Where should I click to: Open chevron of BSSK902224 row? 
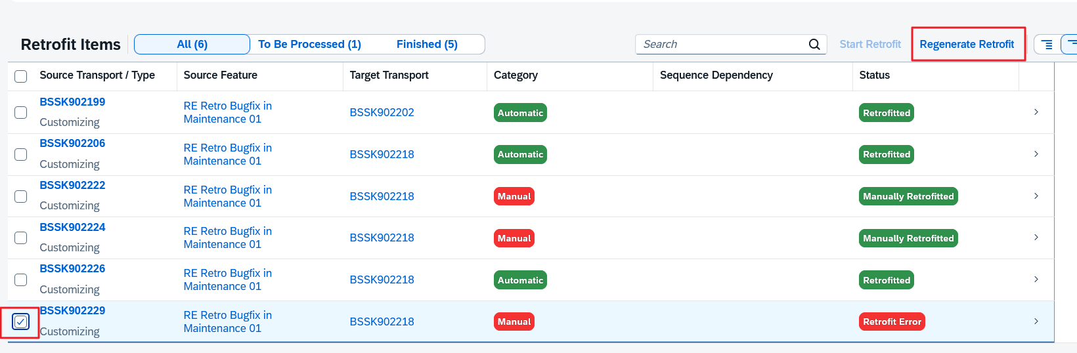[1036, 238]
